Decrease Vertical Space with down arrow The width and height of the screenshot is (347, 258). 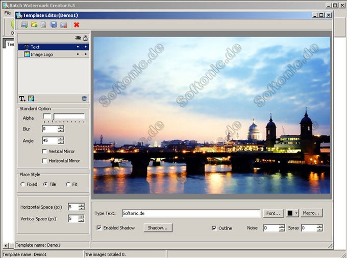click(82, 220)
